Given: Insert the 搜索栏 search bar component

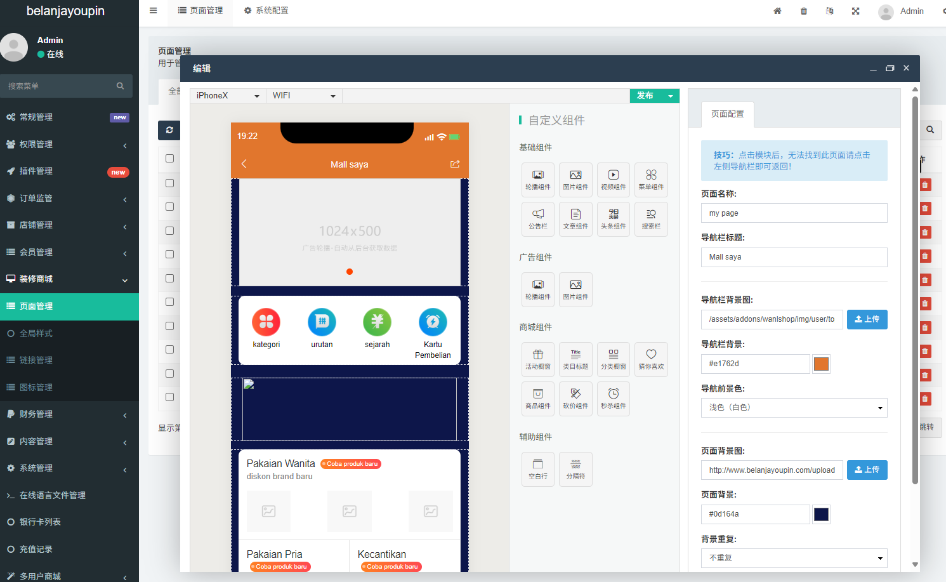Looking at the screenshot, I should pyautogui.click(x=651, y=219).
